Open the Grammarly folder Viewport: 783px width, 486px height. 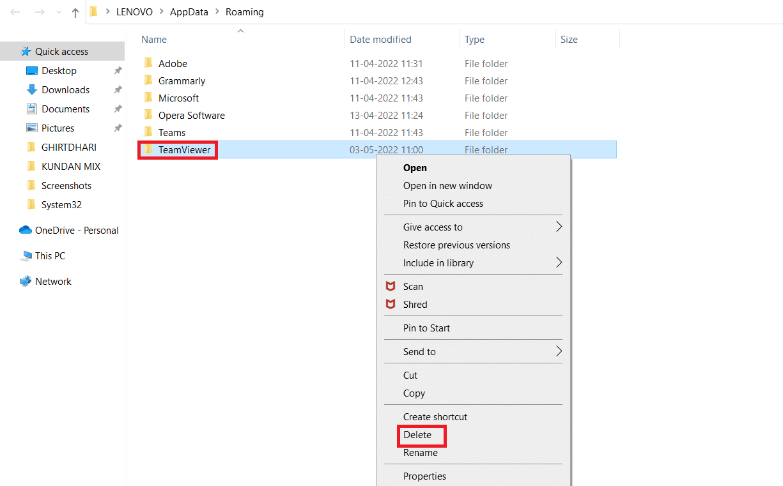pyautogui.click(x=183, y=80)
